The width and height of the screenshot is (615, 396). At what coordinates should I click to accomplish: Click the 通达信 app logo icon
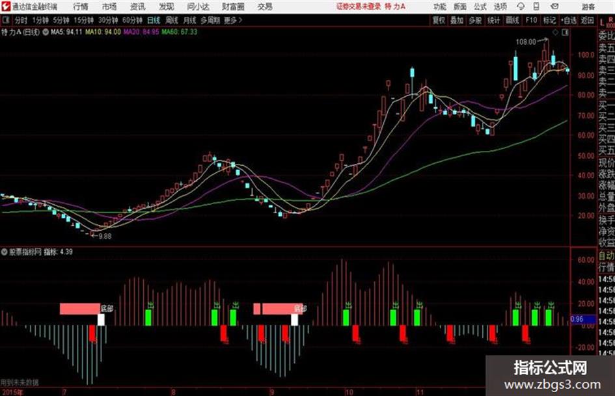(6, 7)
